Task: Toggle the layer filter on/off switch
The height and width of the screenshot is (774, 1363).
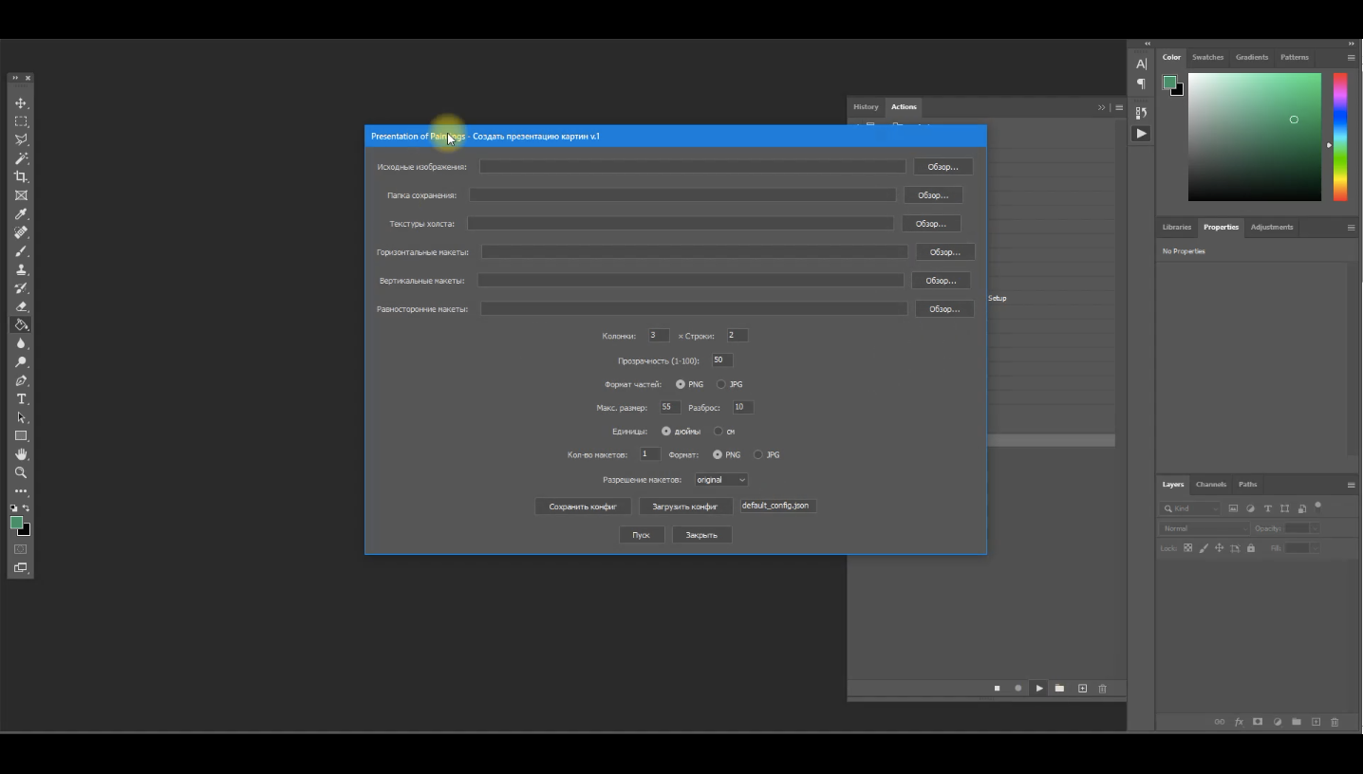Action: point(1318,506)
